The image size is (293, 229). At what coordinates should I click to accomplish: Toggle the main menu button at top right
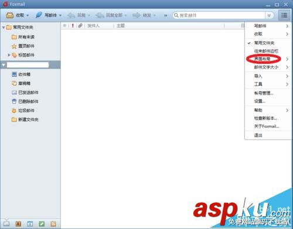click(284, 15)
